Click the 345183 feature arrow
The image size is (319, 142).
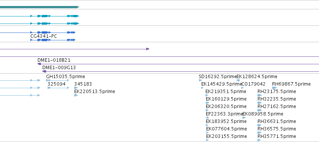(x=76, y=88)
